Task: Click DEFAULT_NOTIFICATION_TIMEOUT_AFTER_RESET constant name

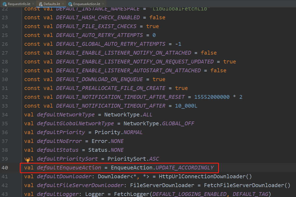Action: (120, 97)
